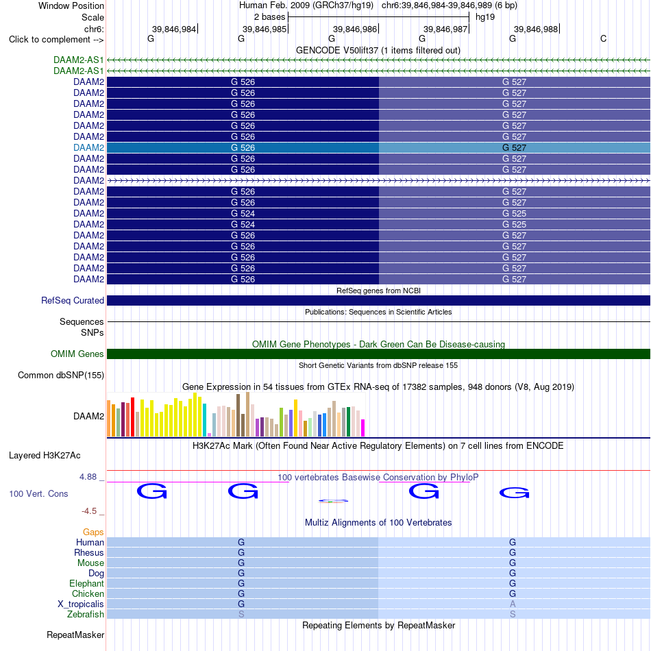Open the 'RefSeq genes from NCBI' track title
The width and height of the screenshot is (651, 651).
point(378,291)
